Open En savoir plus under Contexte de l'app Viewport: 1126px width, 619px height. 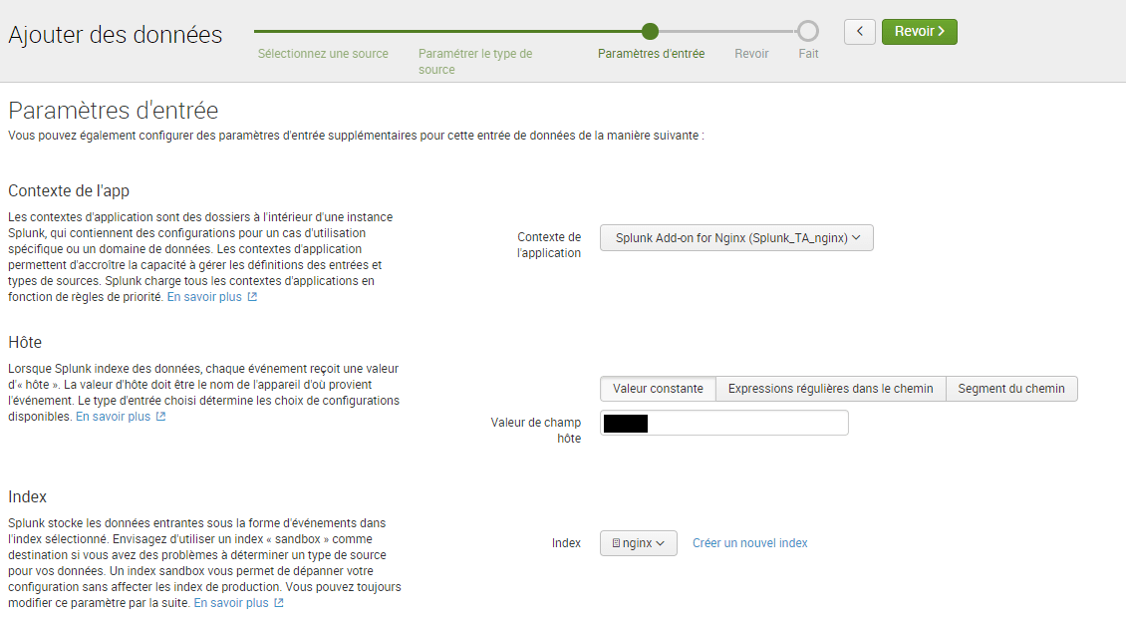click(x=204, y=297)
